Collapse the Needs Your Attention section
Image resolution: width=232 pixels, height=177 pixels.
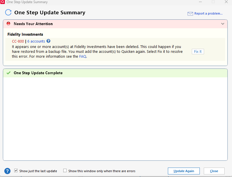[x=223, y=24]
